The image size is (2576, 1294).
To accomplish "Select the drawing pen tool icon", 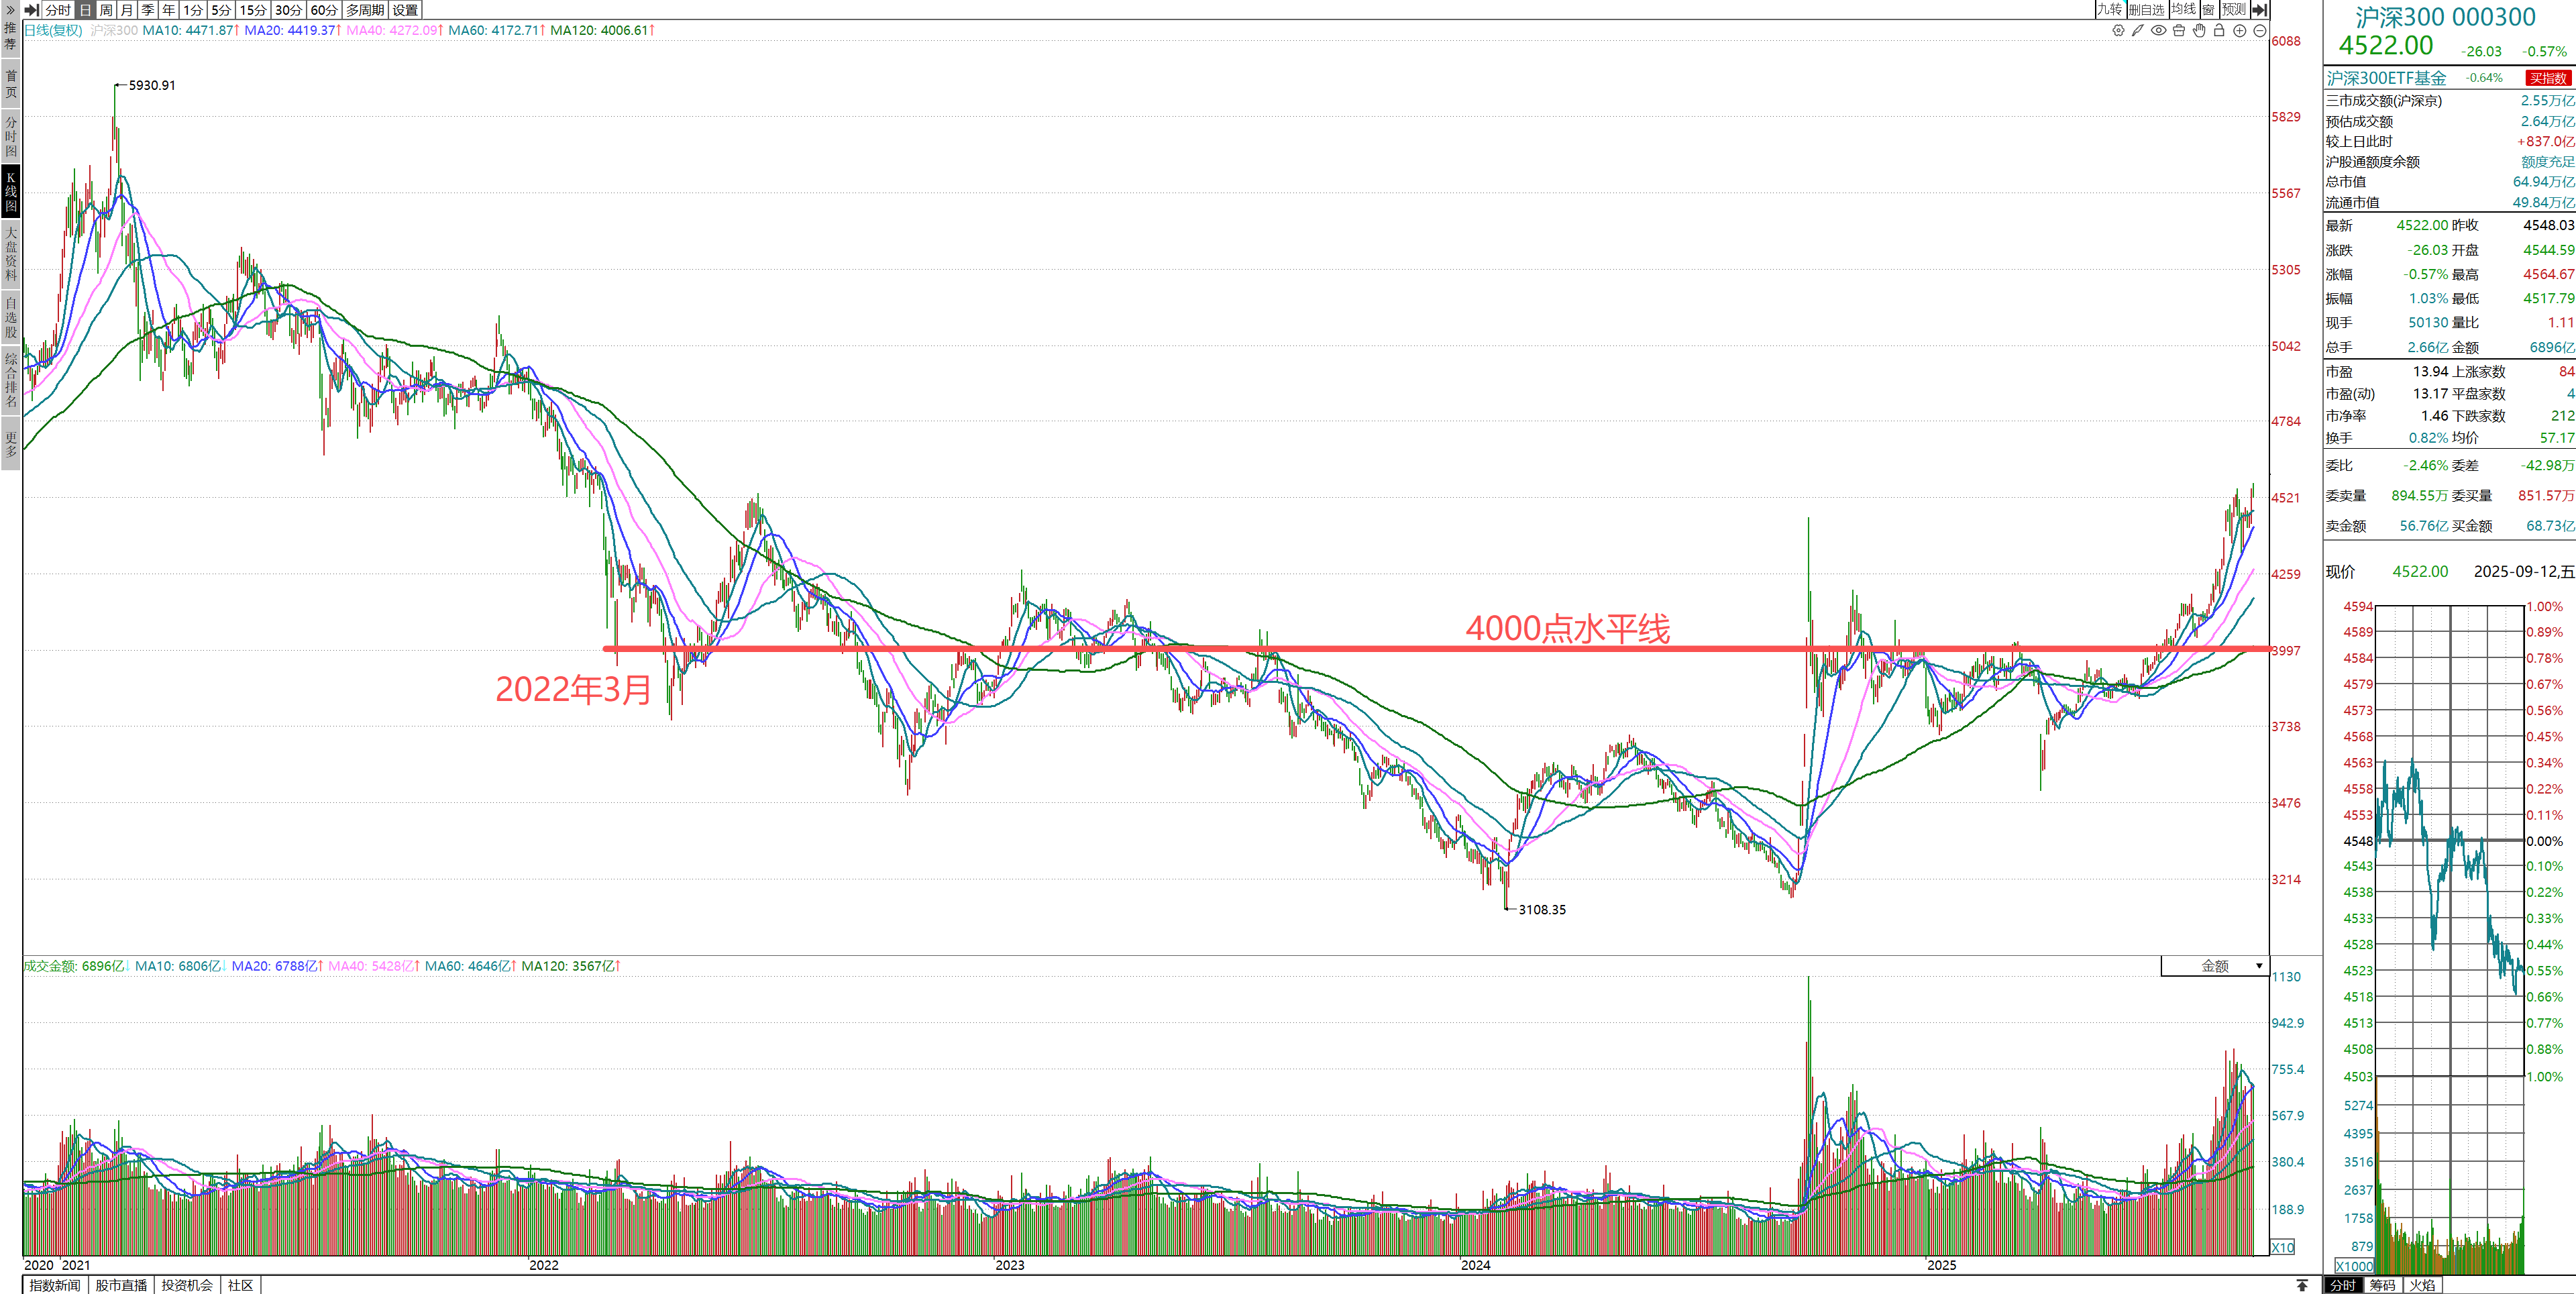I will (2138, 31).
